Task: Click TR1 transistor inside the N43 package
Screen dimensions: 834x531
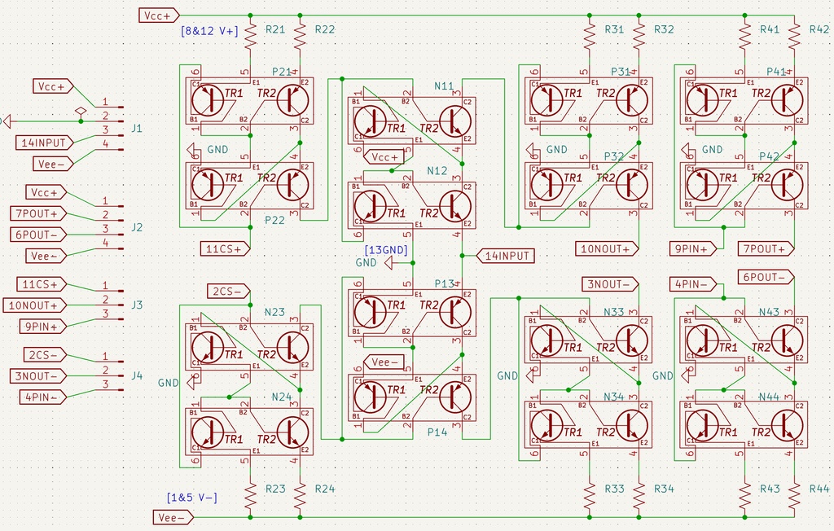Action: point(703,340)
